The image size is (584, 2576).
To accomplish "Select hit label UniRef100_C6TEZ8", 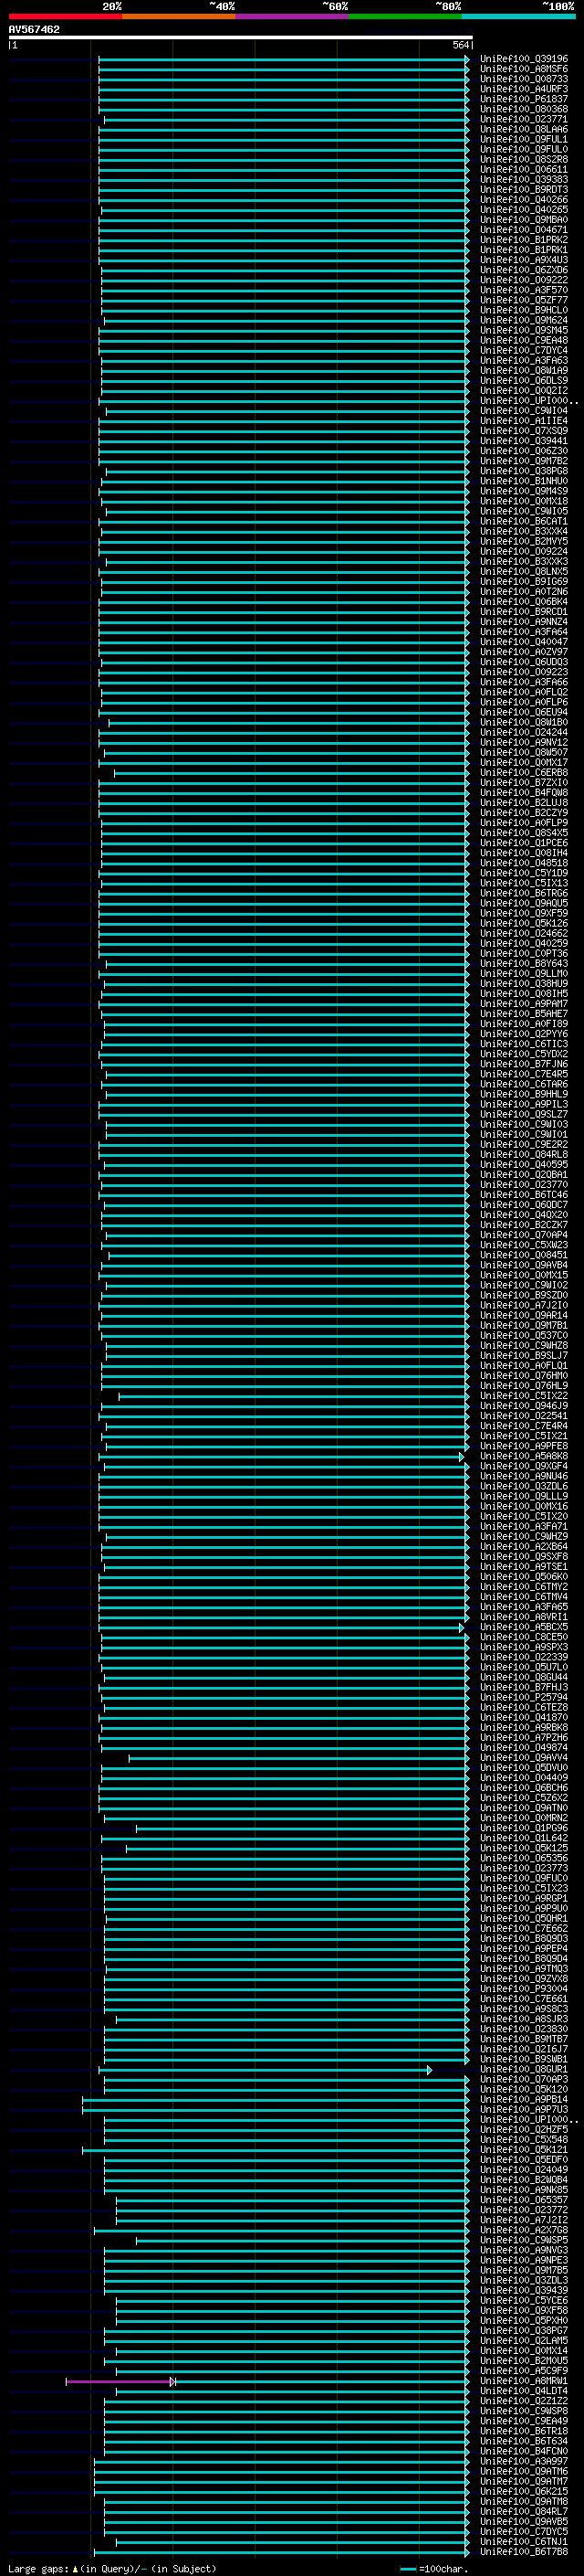I will tap(523, 1707).
